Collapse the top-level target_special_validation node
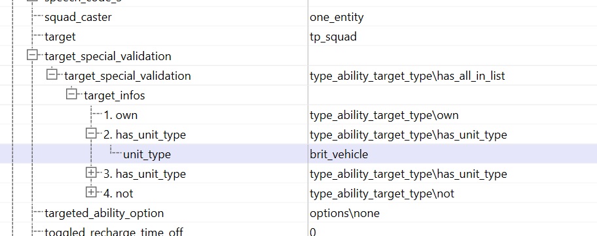This screenshot has height=236, width=597. coord(32,56)
